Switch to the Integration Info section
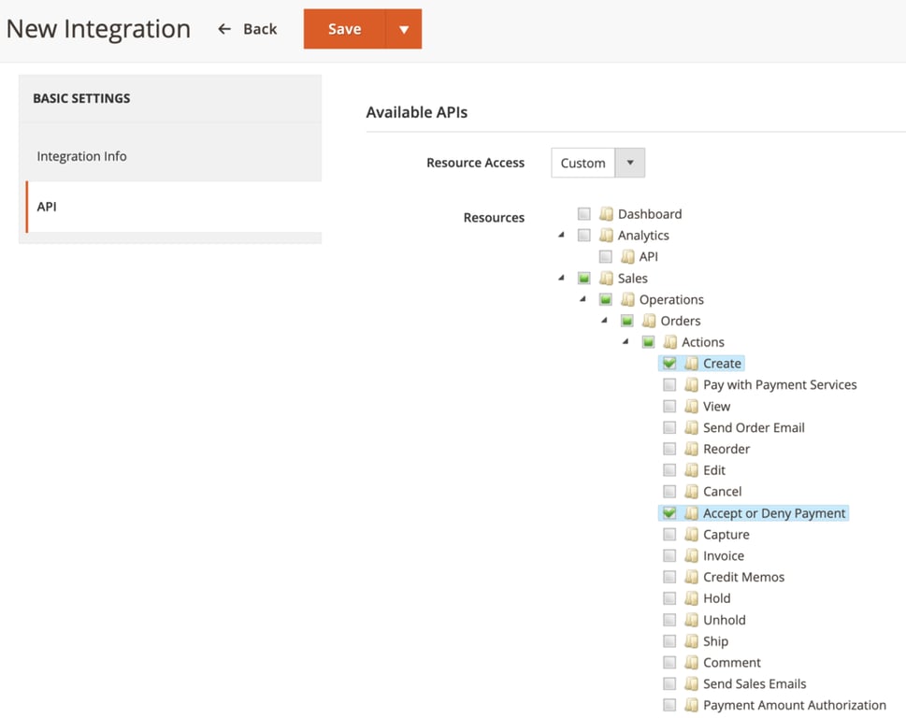This screenshot has height=718, width=906. (81, 155)
